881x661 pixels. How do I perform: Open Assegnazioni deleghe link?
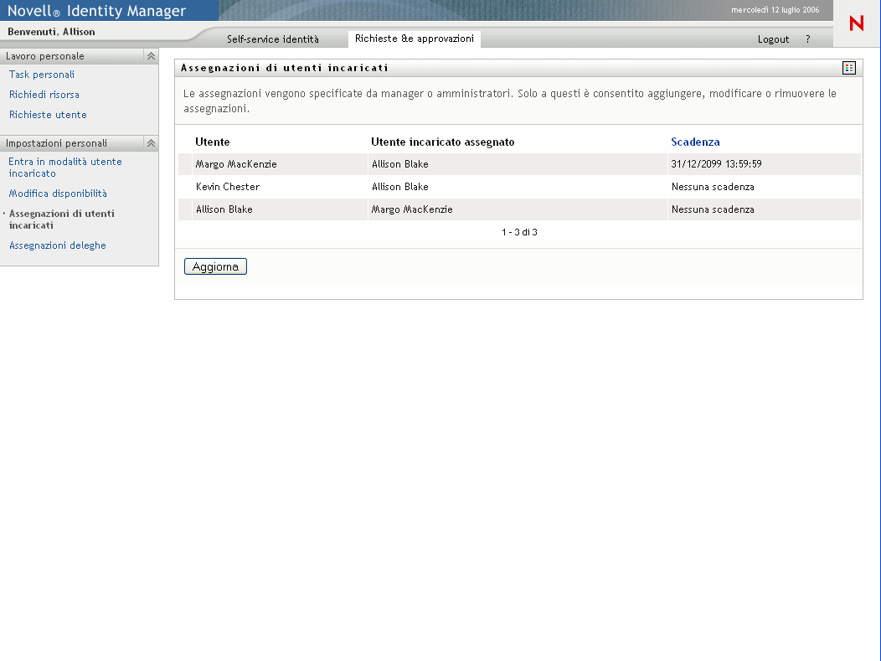(x=57, y=245)
